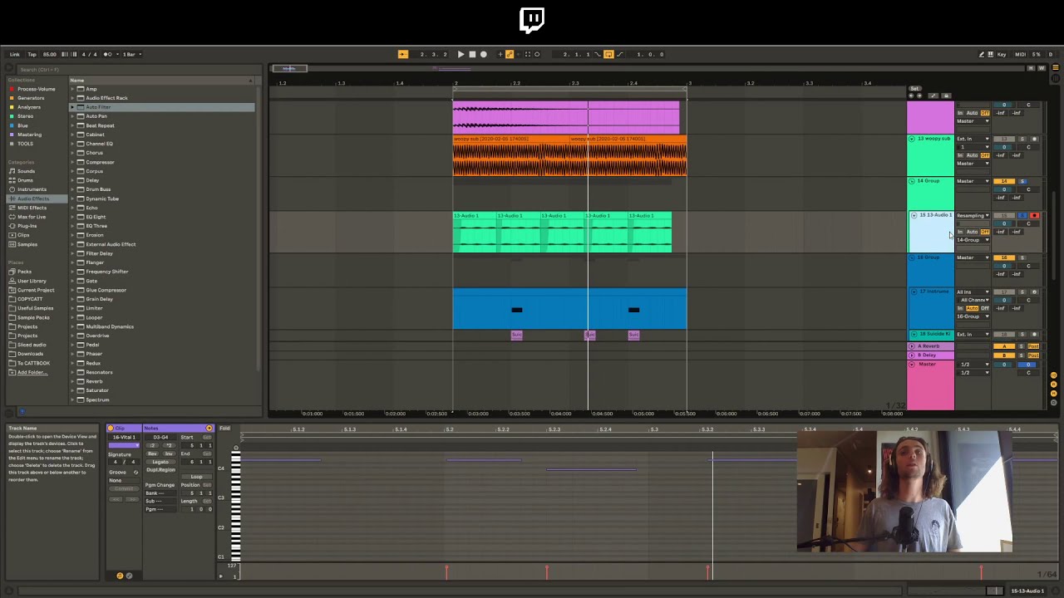This screenshot has height=598, width=1064.
Task: Click the Name column header in browser
Action: pyautogui.click(x=162, y=81)
